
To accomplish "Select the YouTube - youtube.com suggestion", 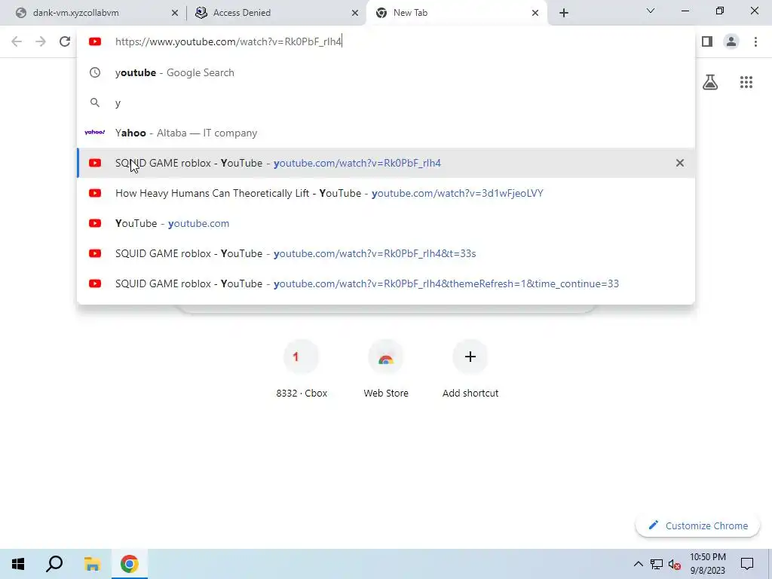I will (386, 223).
